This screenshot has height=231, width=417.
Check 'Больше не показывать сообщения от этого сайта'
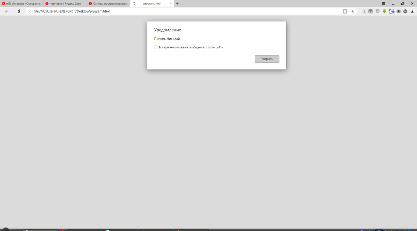click(x=156, y=47)
